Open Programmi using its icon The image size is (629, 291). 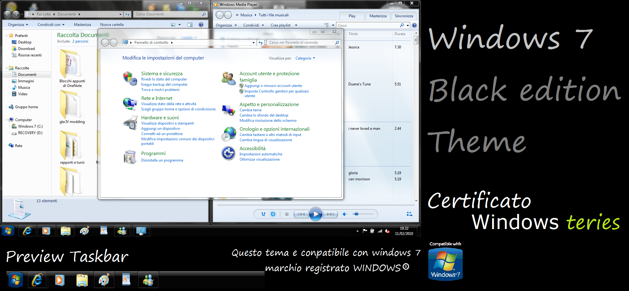click(x=130, y=157)
